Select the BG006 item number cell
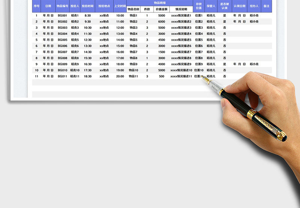 [62, 46]
